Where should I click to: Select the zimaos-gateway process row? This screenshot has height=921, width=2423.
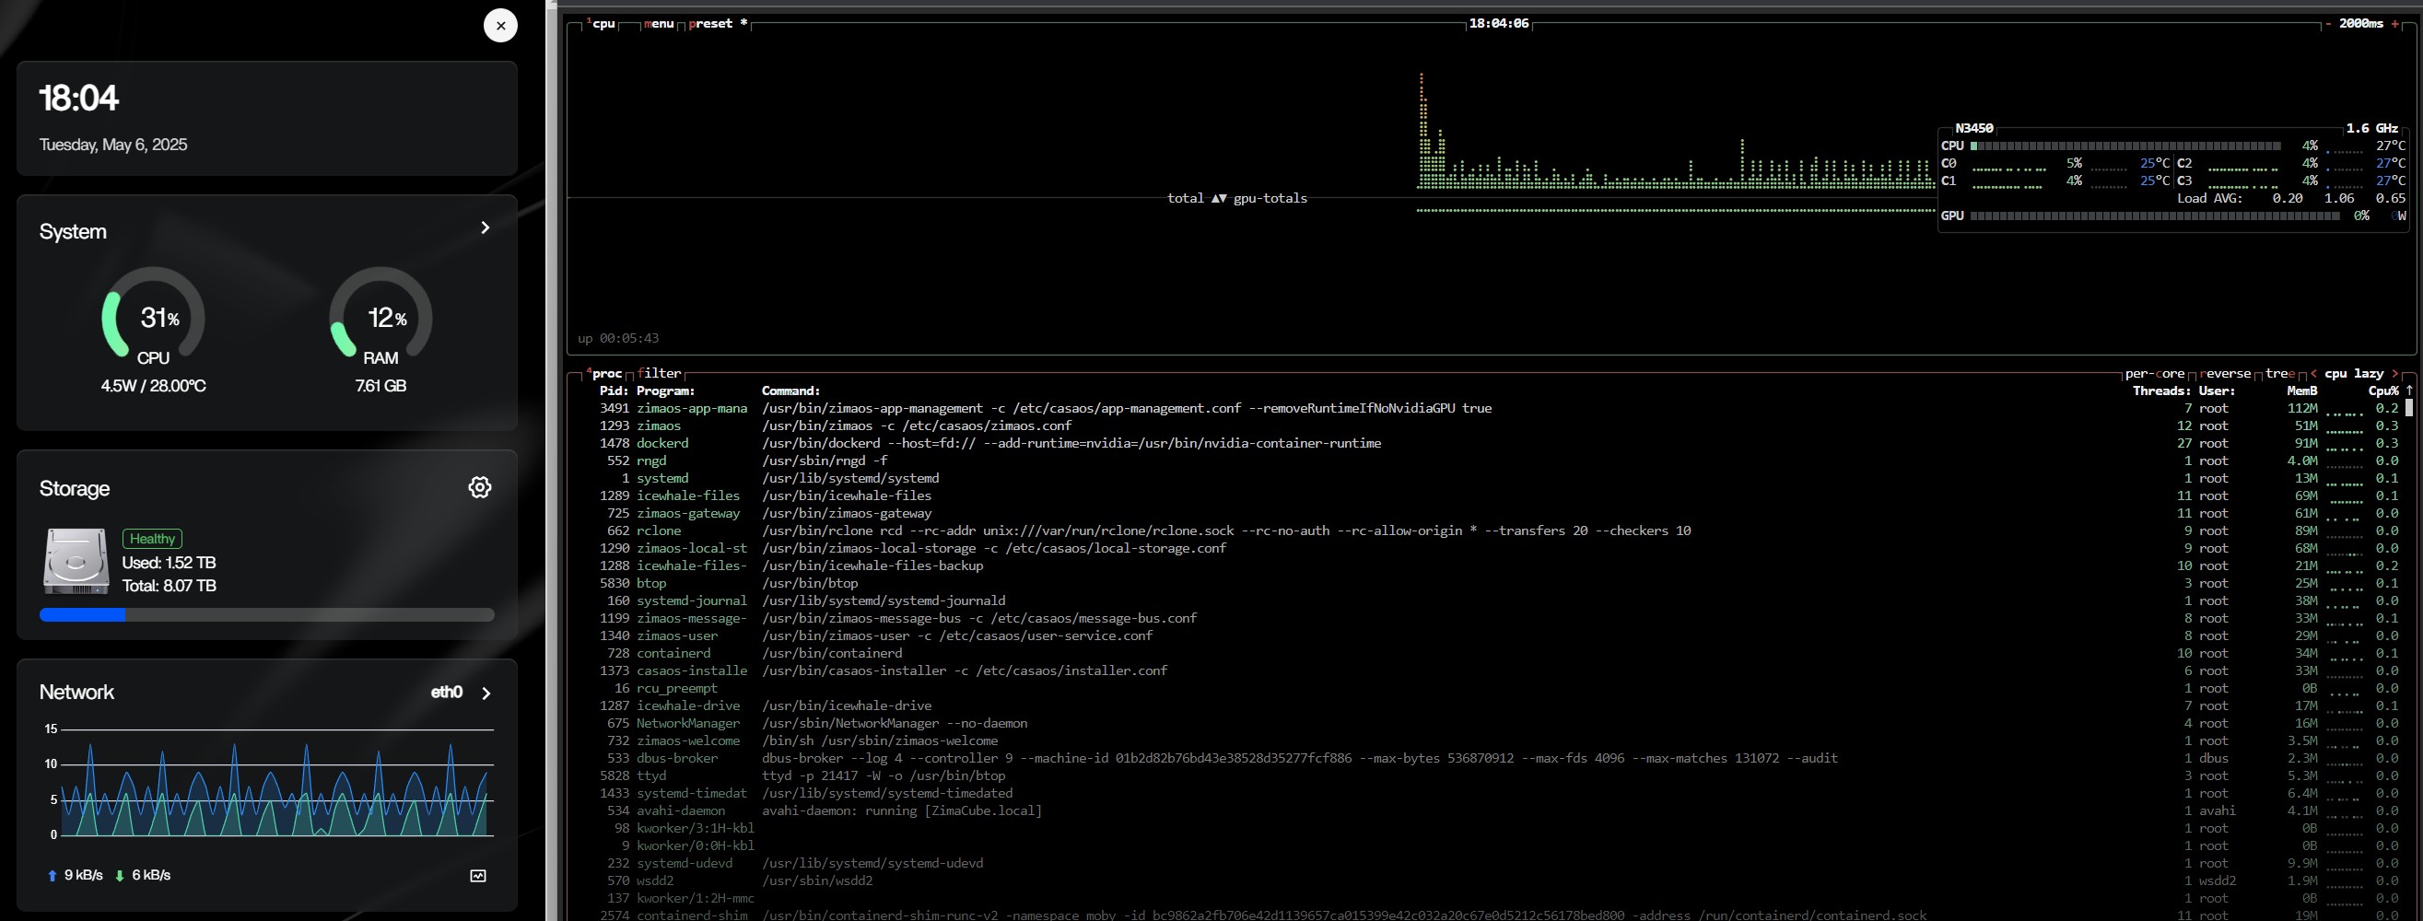click(x=1498, y=514)
